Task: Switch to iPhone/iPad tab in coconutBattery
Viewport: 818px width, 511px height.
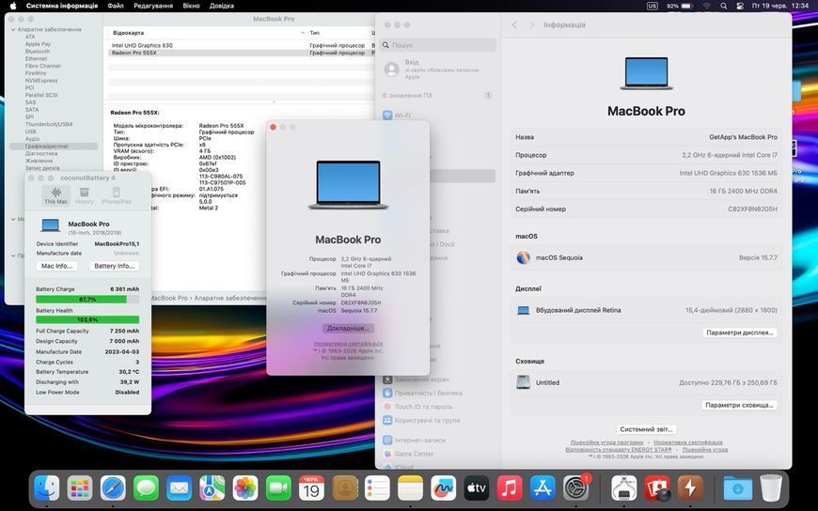Action: (117, 195)
